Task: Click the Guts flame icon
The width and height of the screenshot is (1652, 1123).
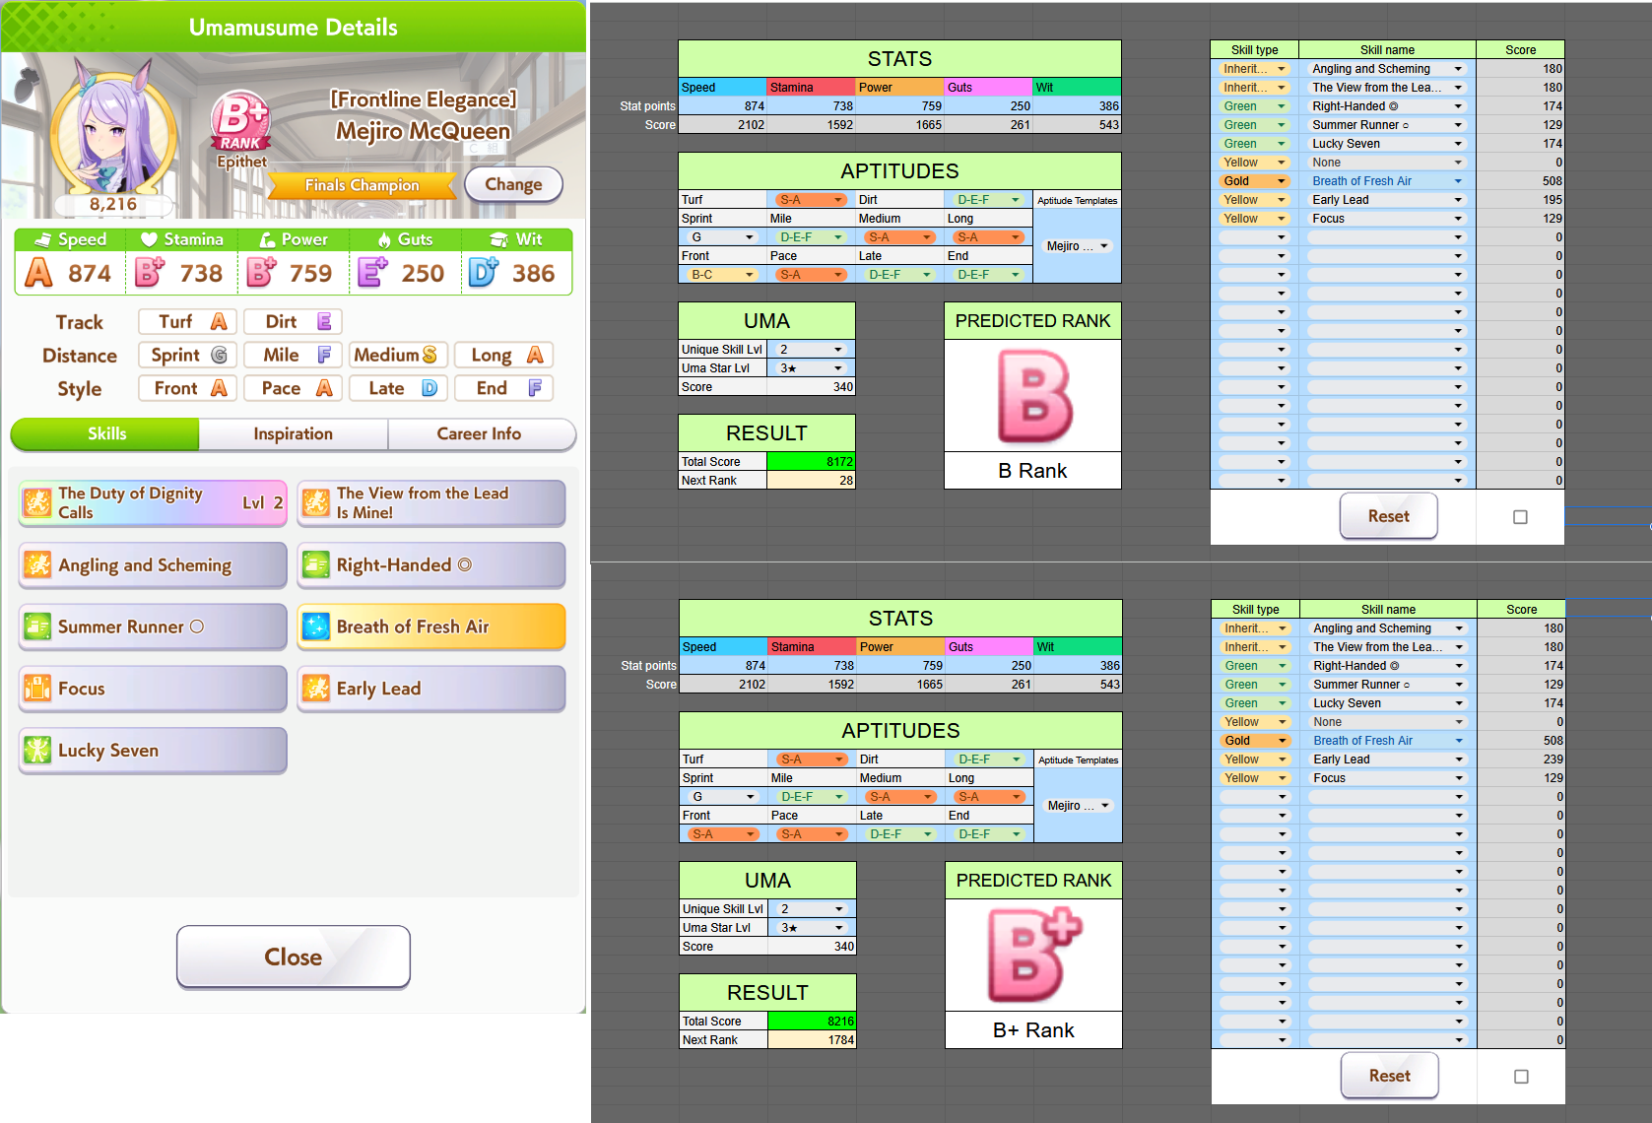Action: tap(384, 239)
